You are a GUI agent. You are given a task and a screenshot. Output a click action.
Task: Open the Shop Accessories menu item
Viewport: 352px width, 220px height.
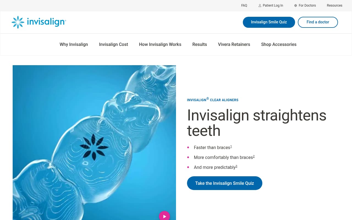[279, 44]
